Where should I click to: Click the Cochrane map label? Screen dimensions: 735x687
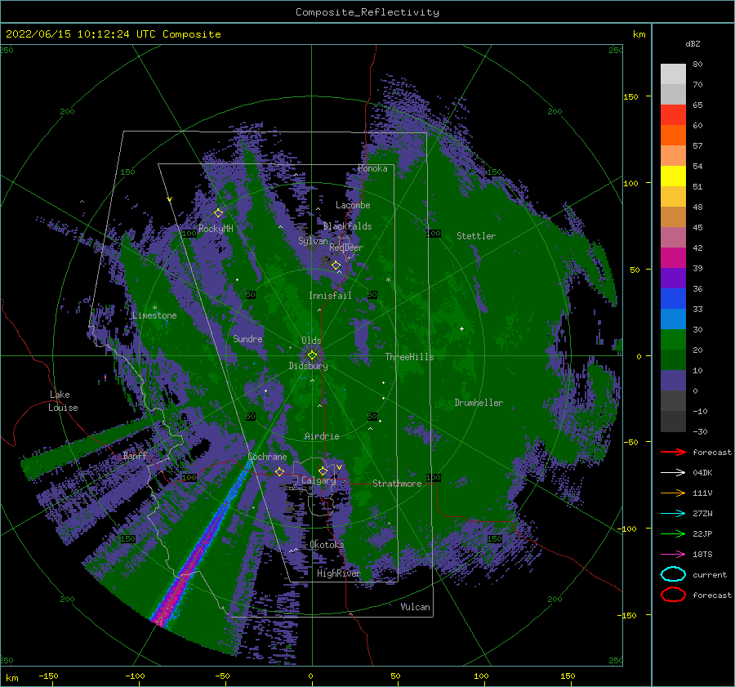click(267, 457)
